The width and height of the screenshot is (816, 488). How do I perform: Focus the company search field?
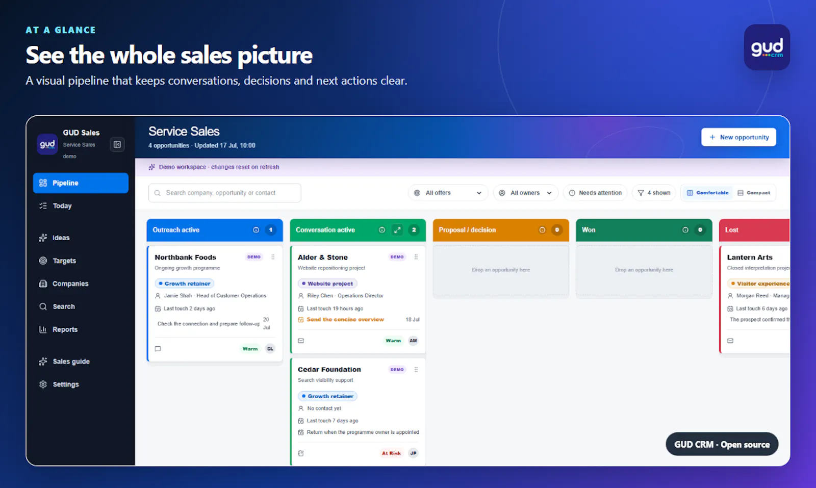coord(224,193)
